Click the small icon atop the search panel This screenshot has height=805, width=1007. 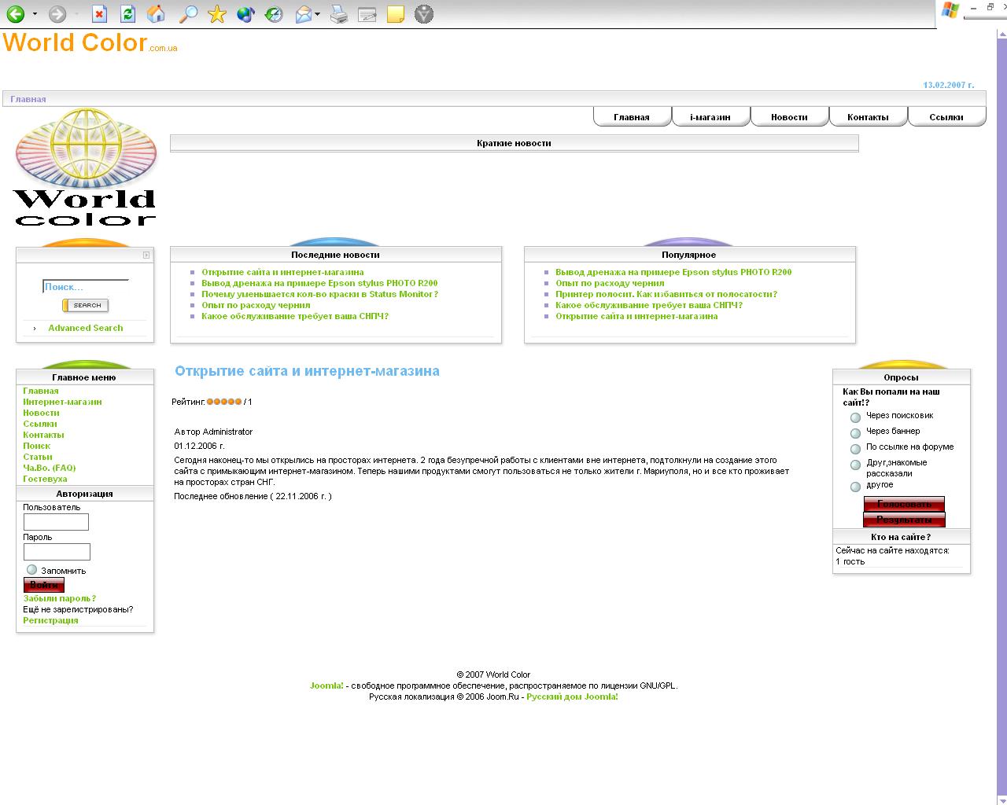tap(146, 255)
